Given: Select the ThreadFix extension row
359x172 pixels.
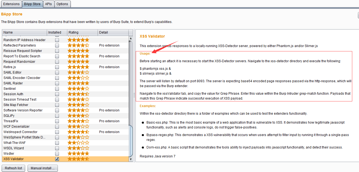Looking at the screenshot, I should click(x=24, y=121).
